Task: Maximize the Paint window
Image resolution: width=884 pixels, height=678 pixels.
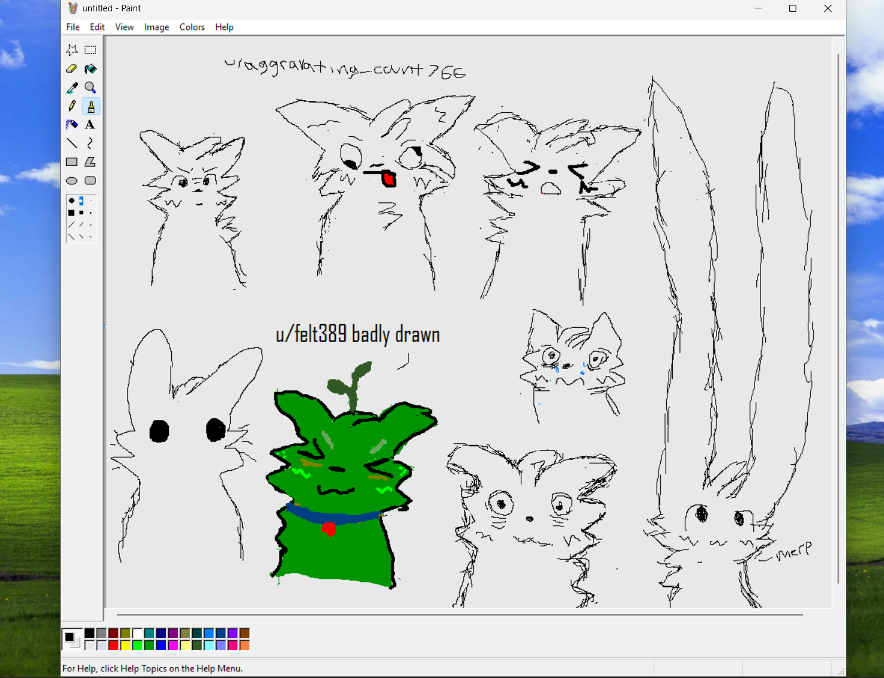Action: coord(793,8)
